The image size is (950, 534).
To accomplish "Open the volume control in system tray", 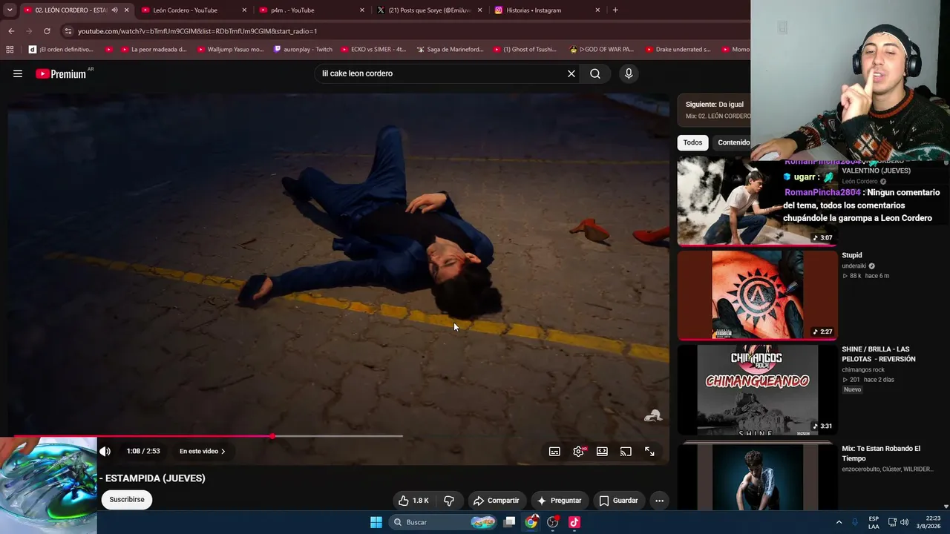I will (x=904, y=522).
